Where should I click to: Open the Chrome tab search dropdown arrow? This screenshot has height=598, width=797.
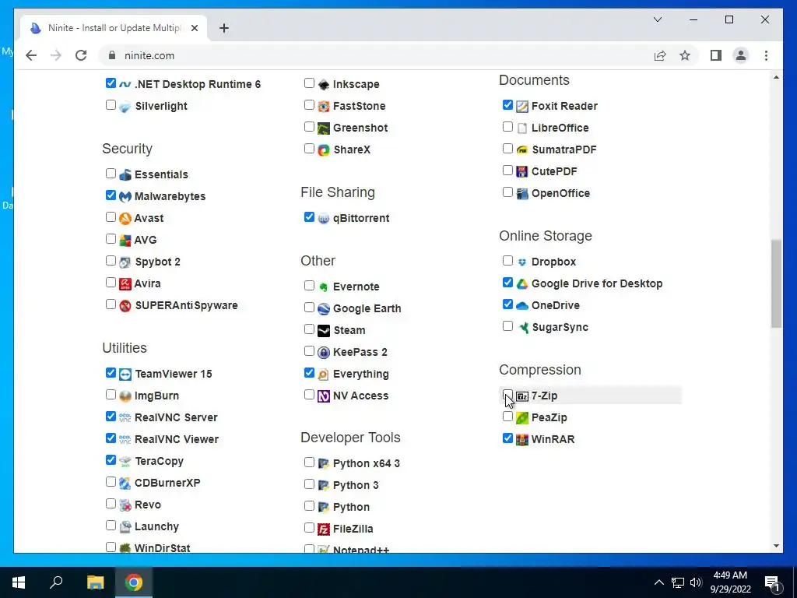(x=657, y=19)
